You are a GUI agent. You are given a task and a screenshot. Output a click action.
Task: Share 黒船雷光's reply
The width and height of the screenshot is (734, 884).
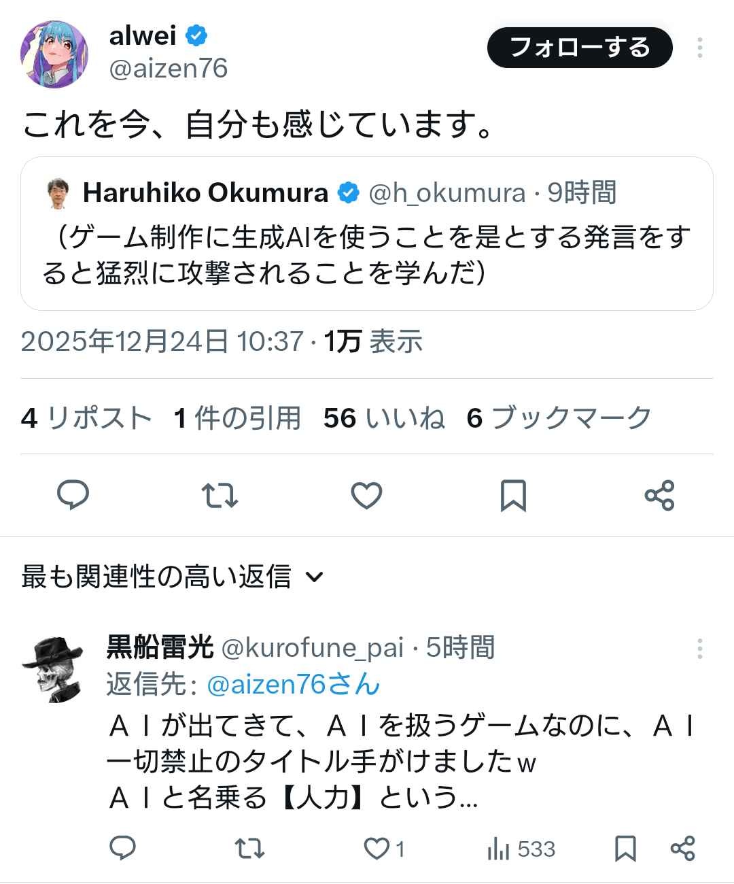tap(682, 848)
